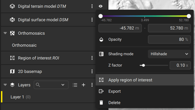
Task: Open the Layers search filter dropdown arrow
Action: click(63, 85)
